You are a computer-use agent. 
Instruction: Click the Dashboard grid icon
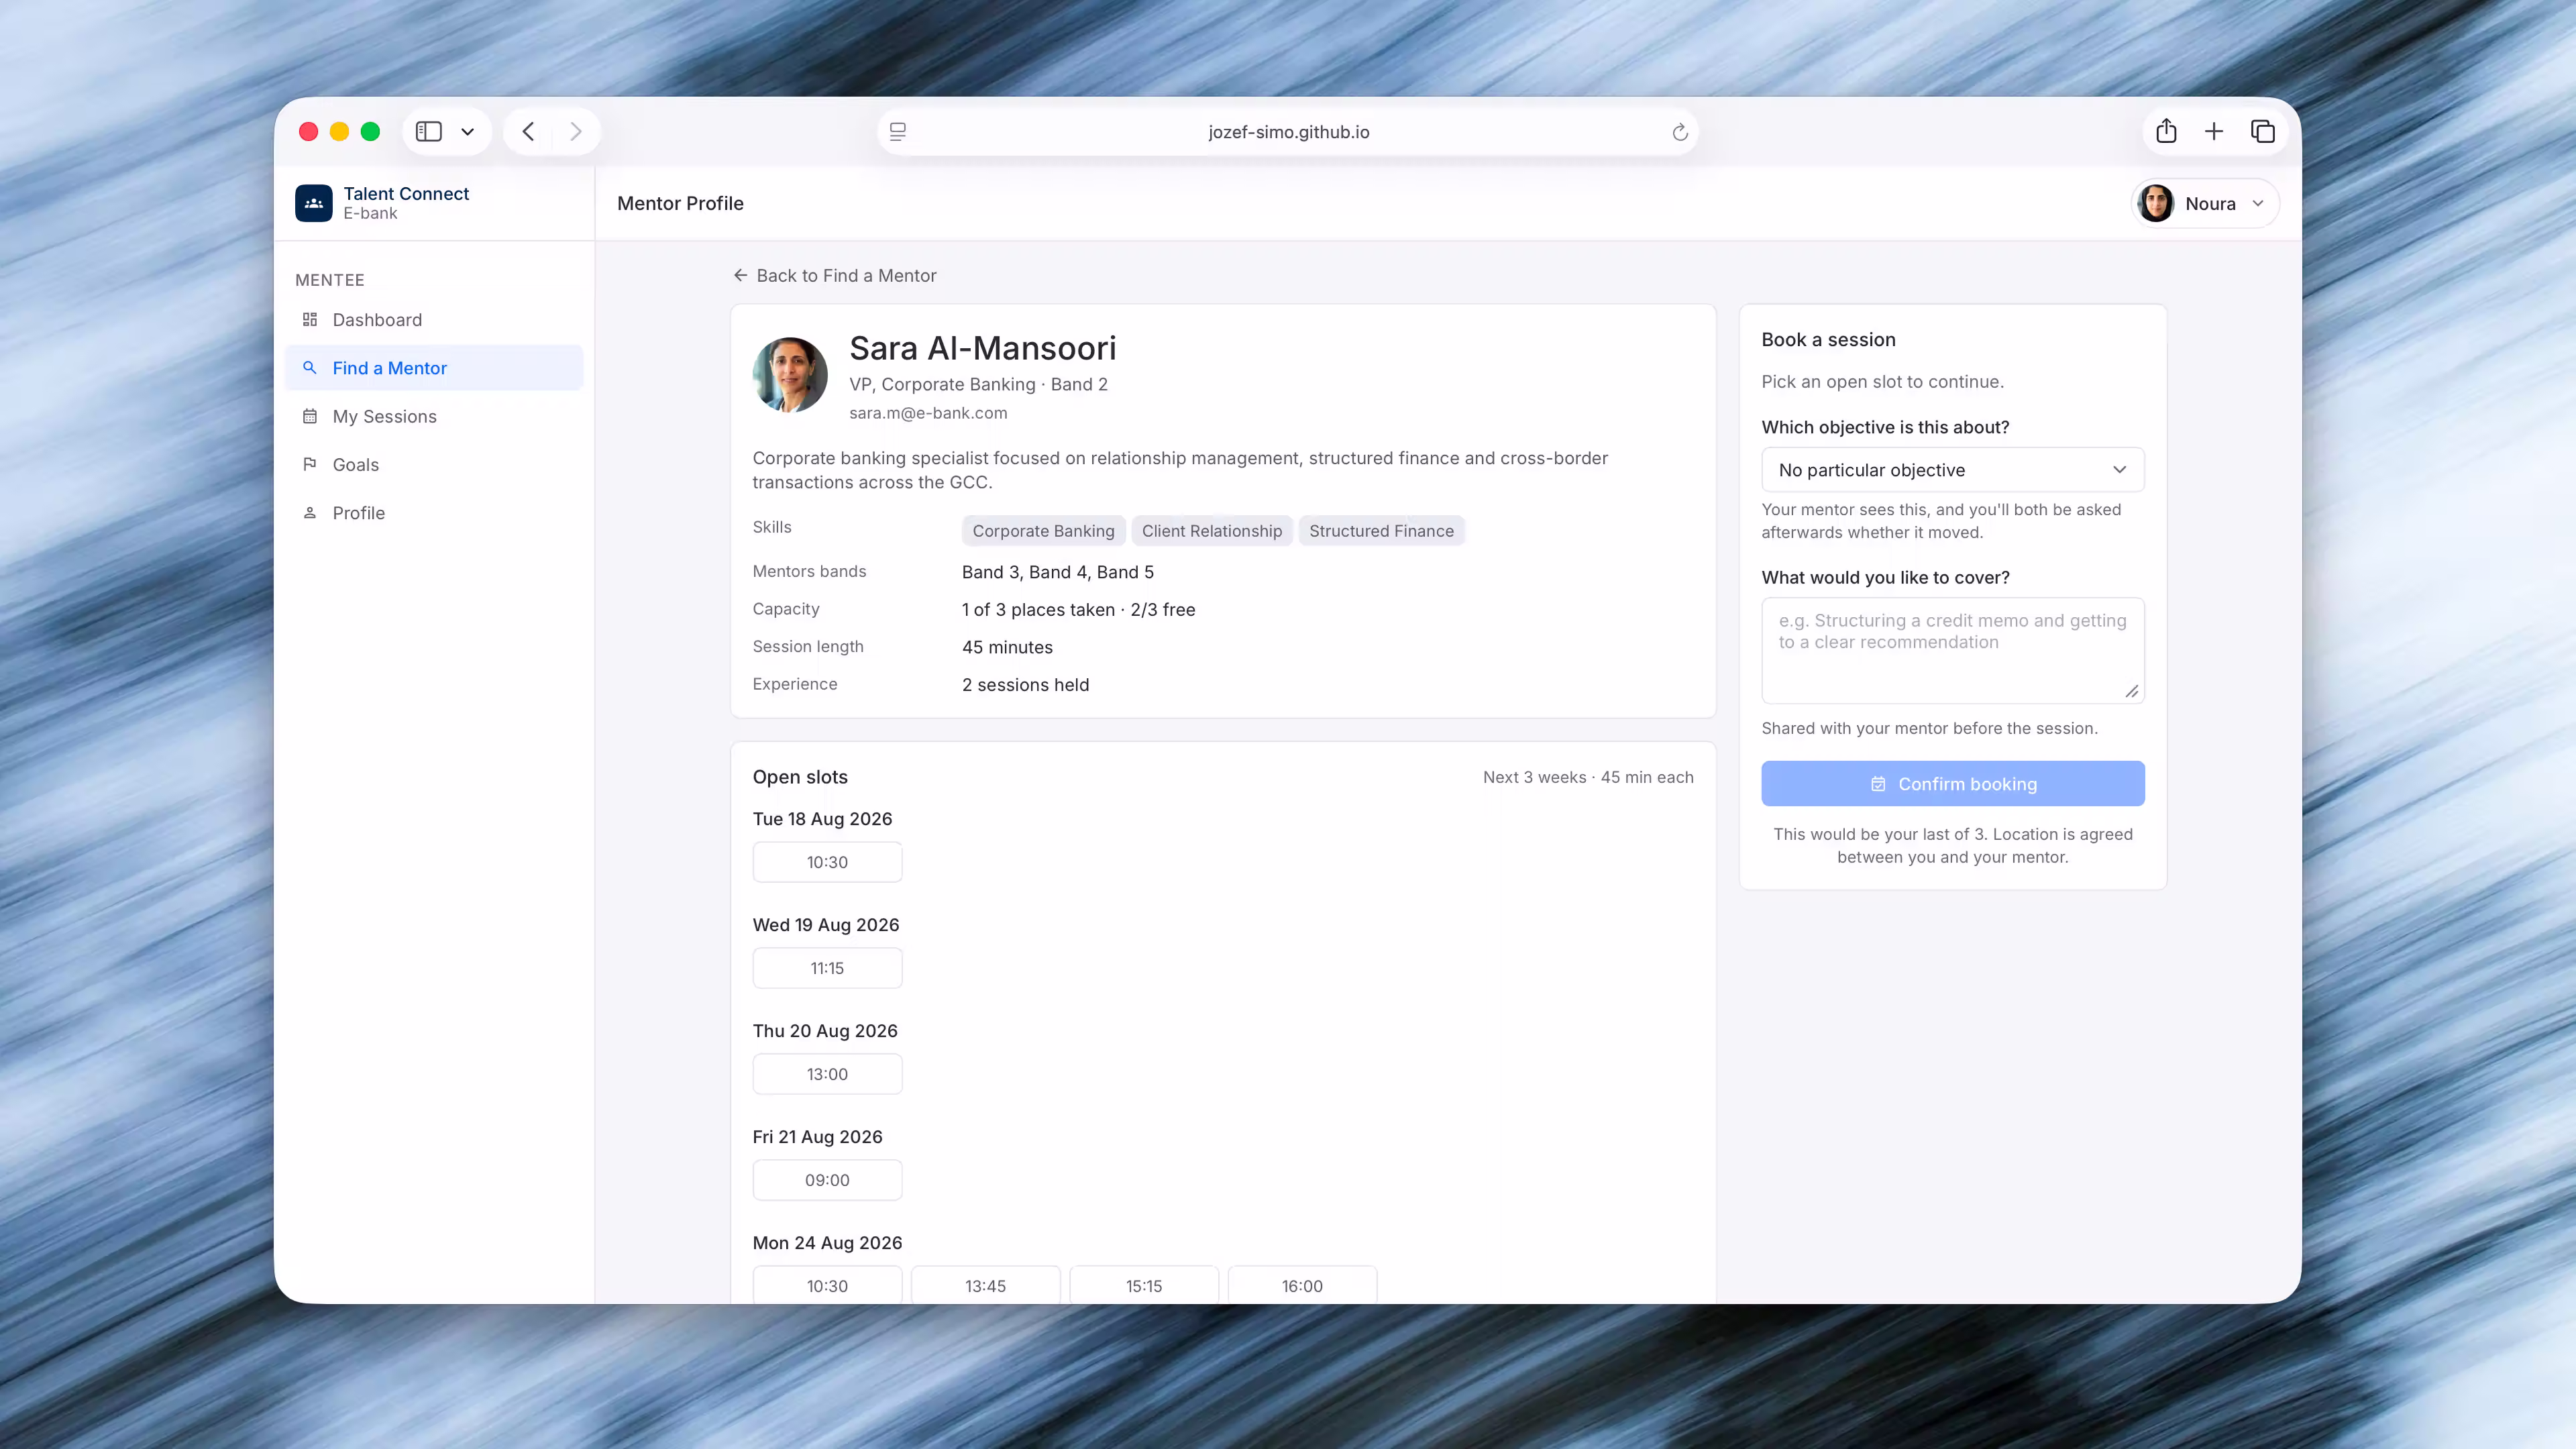310,320
